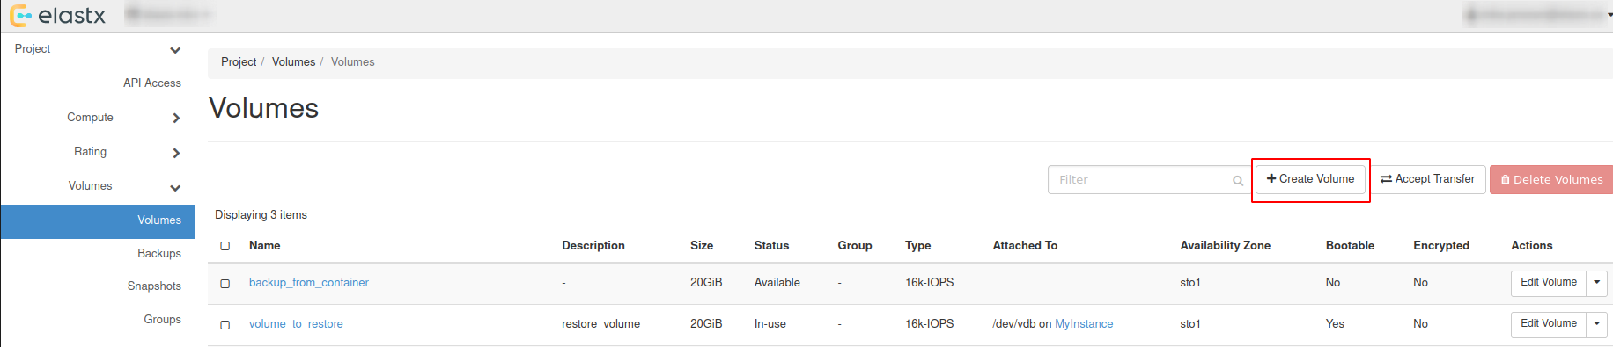Screen dimensions: 1613x347
Task: Click the In-use status cell
Action: pos(770,324)
